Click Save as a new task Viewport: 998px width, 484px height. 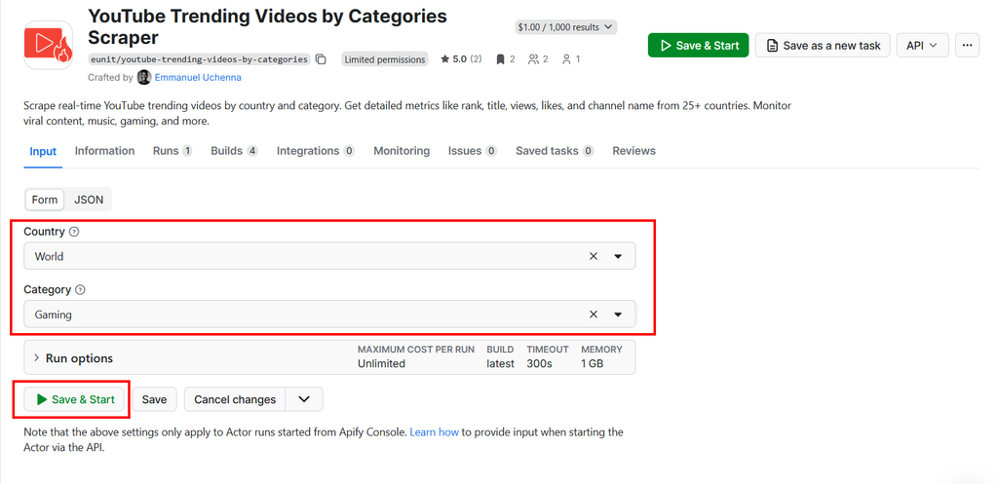pos(823,45)
